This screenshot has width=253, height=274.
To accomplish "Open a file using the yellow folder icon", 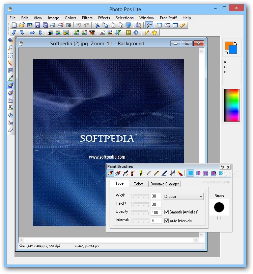I will click(22, 25).
